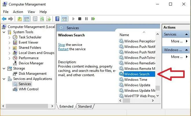Click services list scroll down arrow
The image size is (191, 116).
157,96
